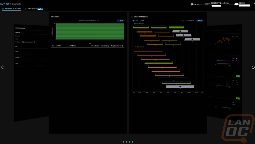
Task: Jump to fourth carousel page dot
Action: (133, 142)
